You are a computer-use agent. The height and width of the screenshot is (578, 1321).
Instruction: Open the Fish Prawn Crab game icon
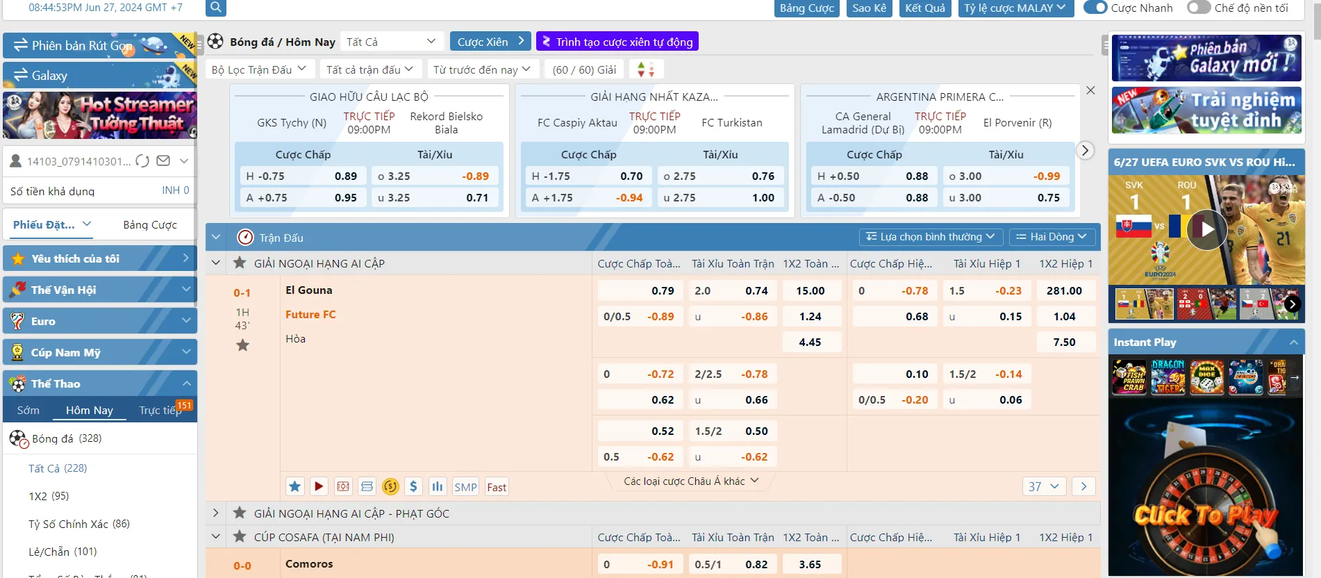click(x=1129, y=377)
